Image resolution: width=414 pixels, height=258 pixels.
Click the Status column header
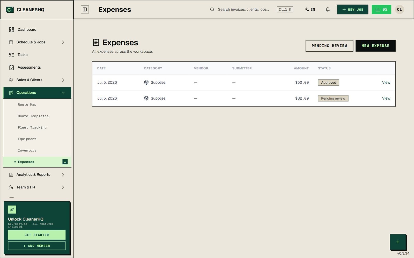(x=324, y=68)
